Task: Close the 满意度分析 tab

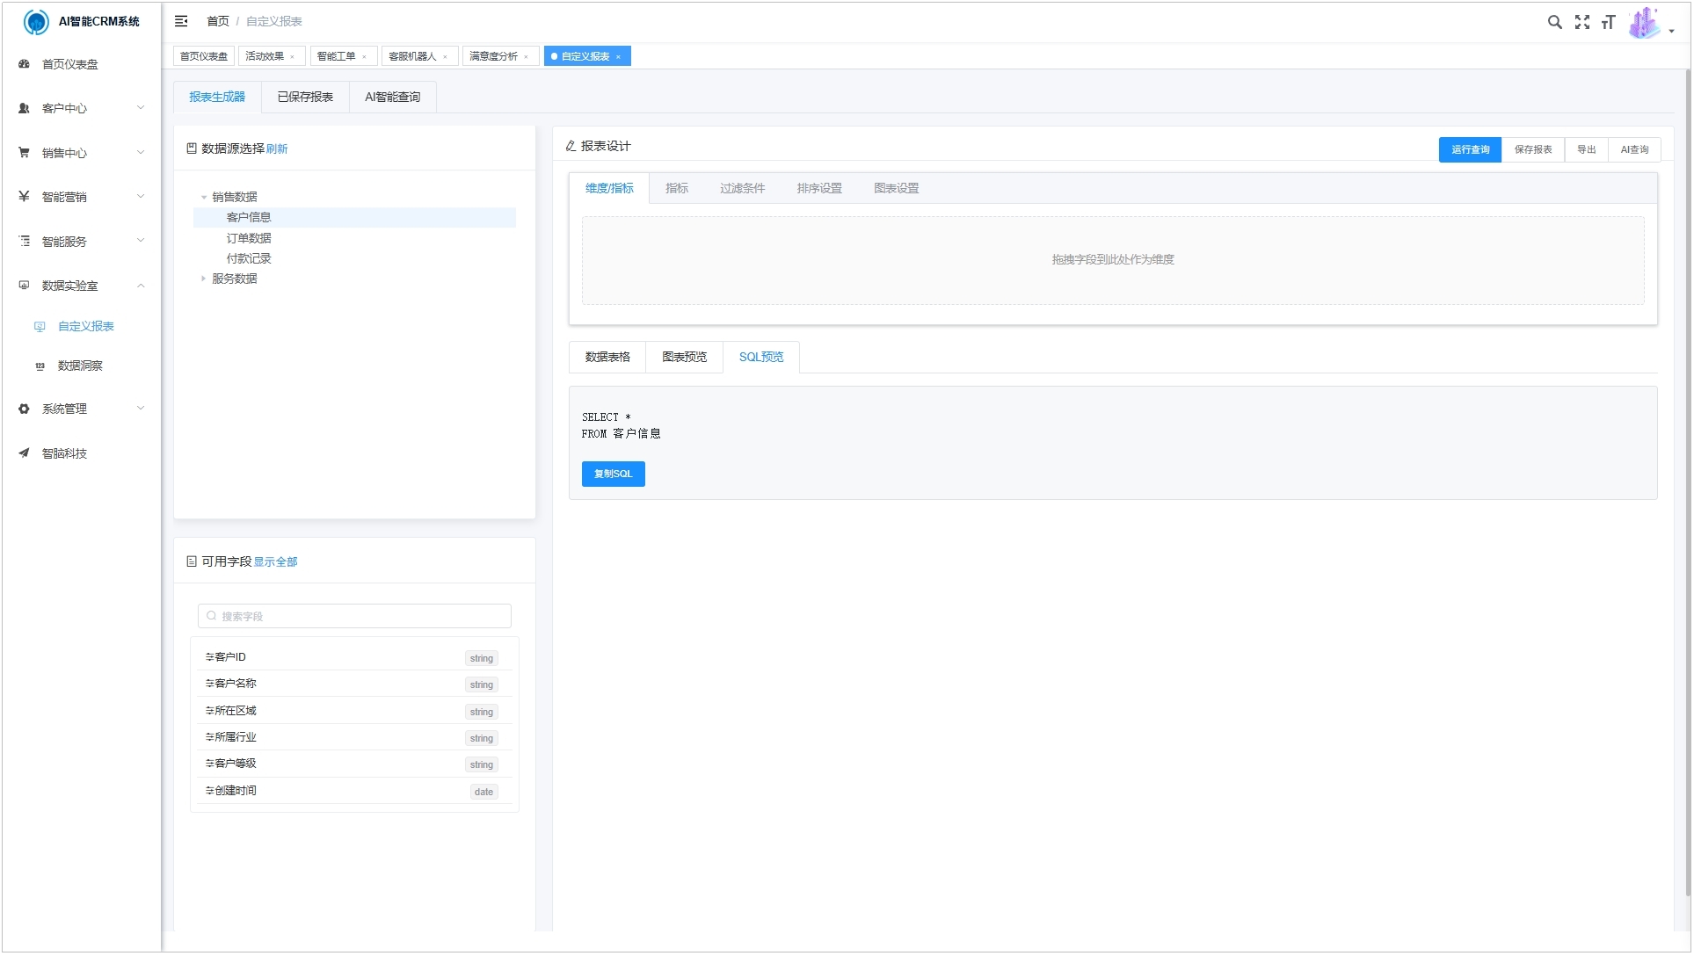Action: (526, 57)
